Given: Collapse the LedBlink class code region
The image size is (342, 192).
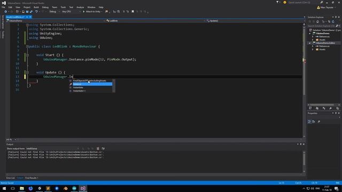Looking at the screenshot, I should click(27, 46).
